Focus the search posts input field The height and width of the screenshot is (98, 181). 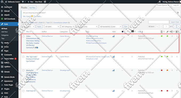pos(158,22)
